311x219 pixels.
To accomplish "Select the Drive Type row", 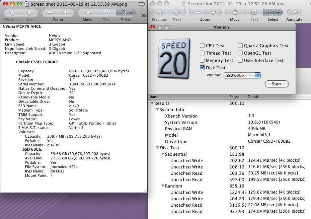I will 229,141.
